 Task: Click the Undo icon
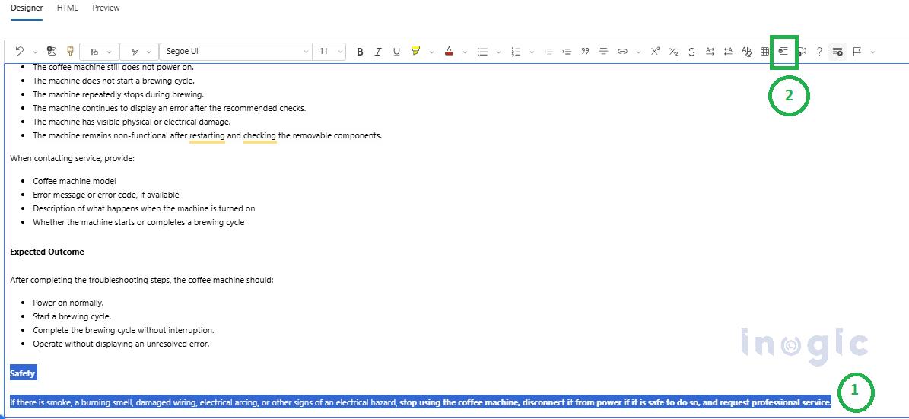(x=20, y=51)
